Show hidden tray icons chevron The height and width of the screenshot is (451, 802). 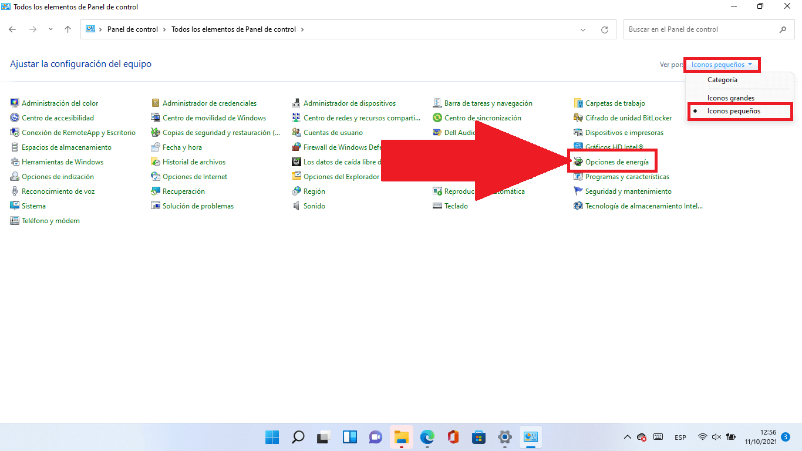tap(627, 437)
